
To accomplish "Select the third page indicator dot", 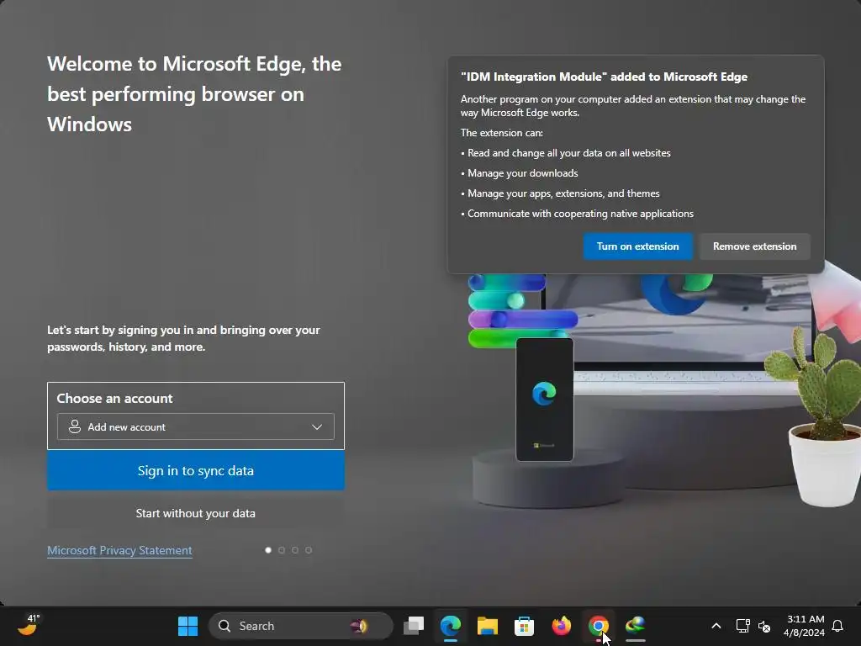I will 295,550.
